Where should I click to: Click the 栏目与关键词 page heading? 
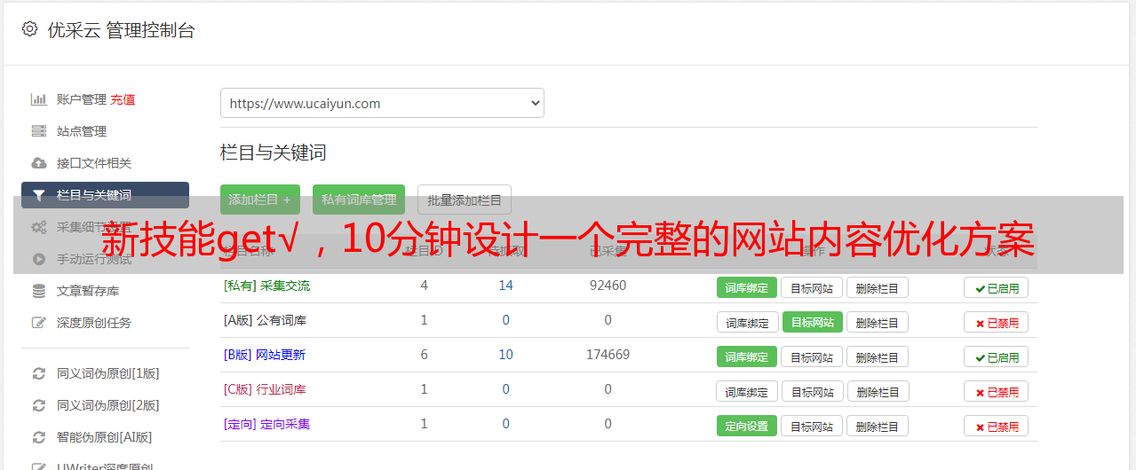(273, 153)
